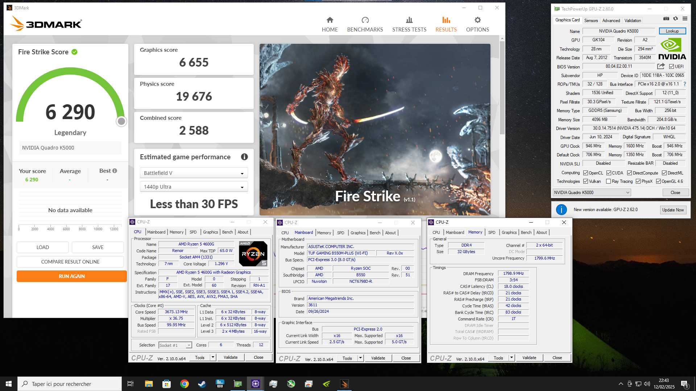Open Bench tab in CPU-Z CPU window
This screenshot has width=696, height=391.
227,232
